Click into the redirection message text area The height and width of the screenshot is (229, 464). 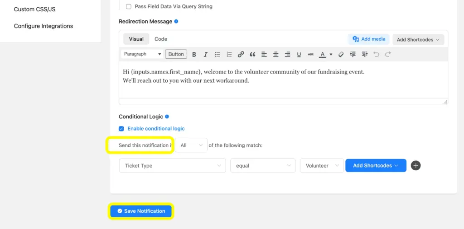[x=283, y=79]
